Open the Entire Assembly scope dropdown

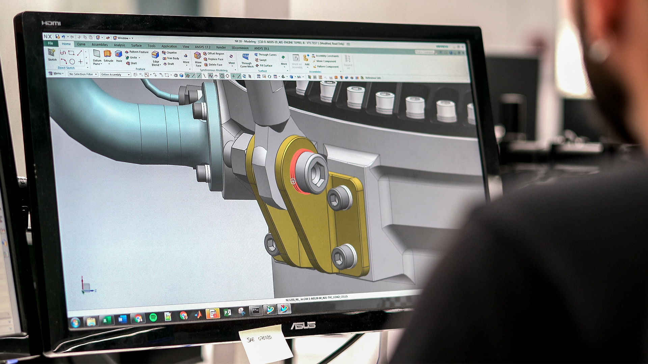[115, 74]
